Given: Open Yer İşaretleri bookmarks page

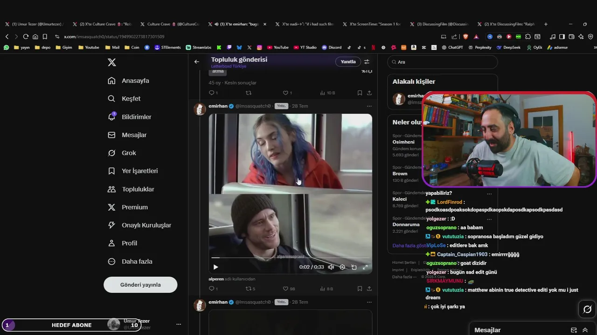Looking at the screenshot, I should coord(132,171).
